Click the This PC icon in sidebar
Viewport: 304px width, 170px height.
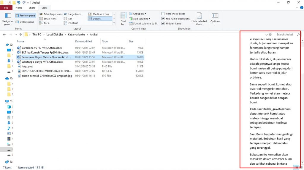click(x=7, y=101)
